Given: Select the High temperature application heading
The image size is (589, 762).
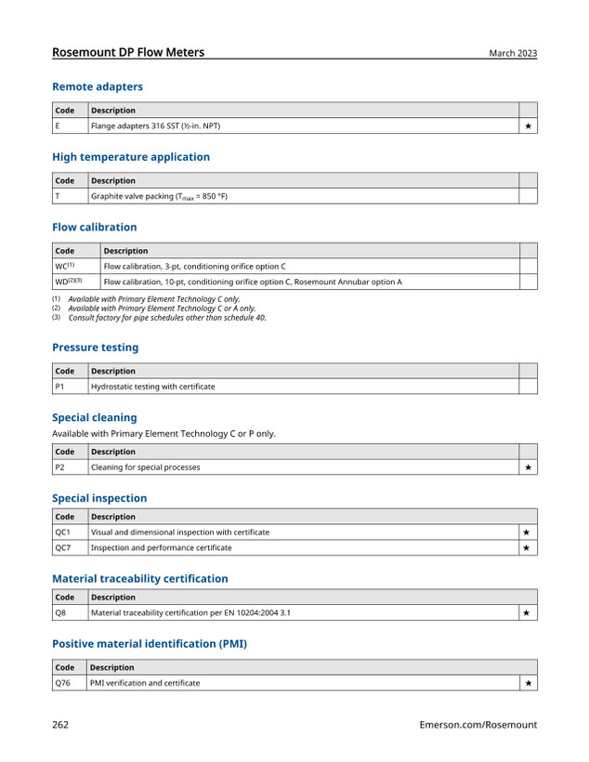Looking at the screenshot, I should tap(131, 157).
